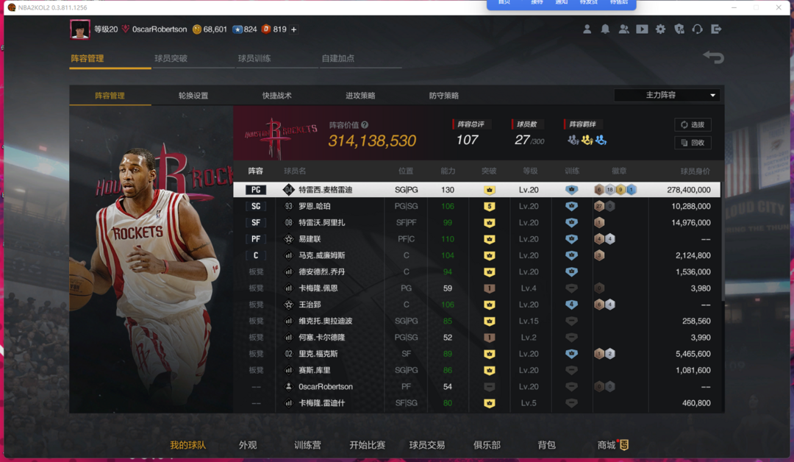Select player row 里克.福克斯

click(476, 354)
